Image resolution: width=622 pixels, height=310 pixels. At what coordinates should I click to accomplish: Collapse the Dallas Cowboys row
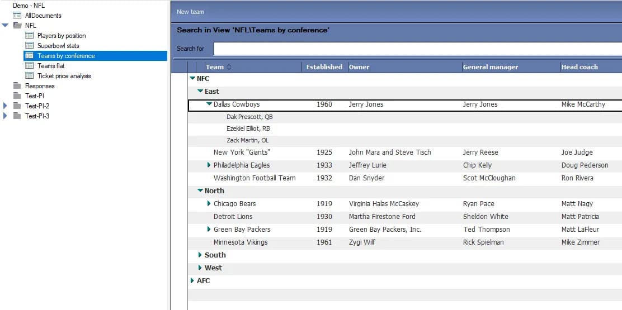(209, 104)
